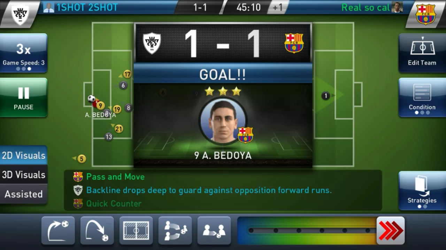Tap the curved long-pass tactic icon
Screen dimensions: 446x250
click(x=58, y=231)
